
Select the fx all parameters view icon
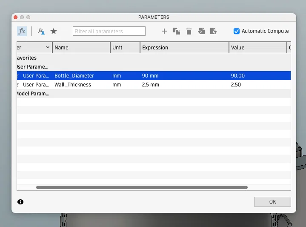click(x=22, y=31)
